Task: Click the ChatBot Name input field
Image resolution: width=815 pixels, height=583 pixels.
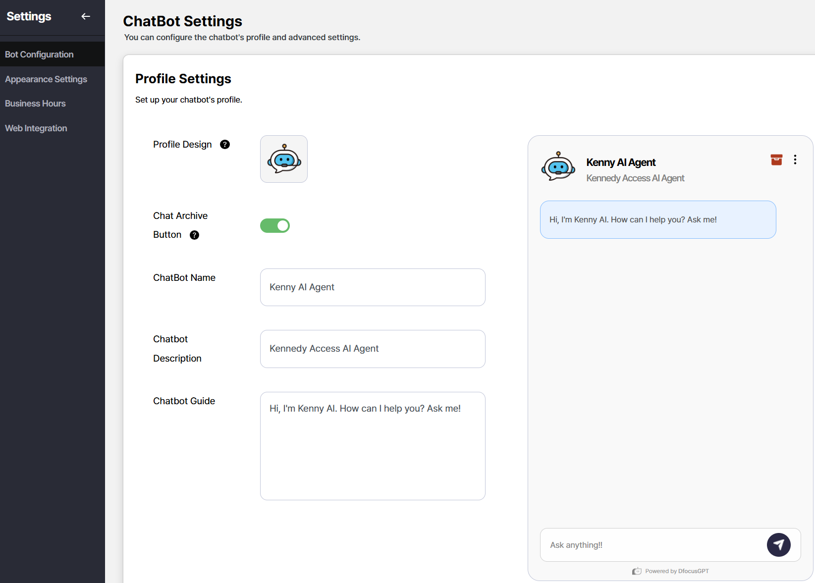Action: [373, 287]
